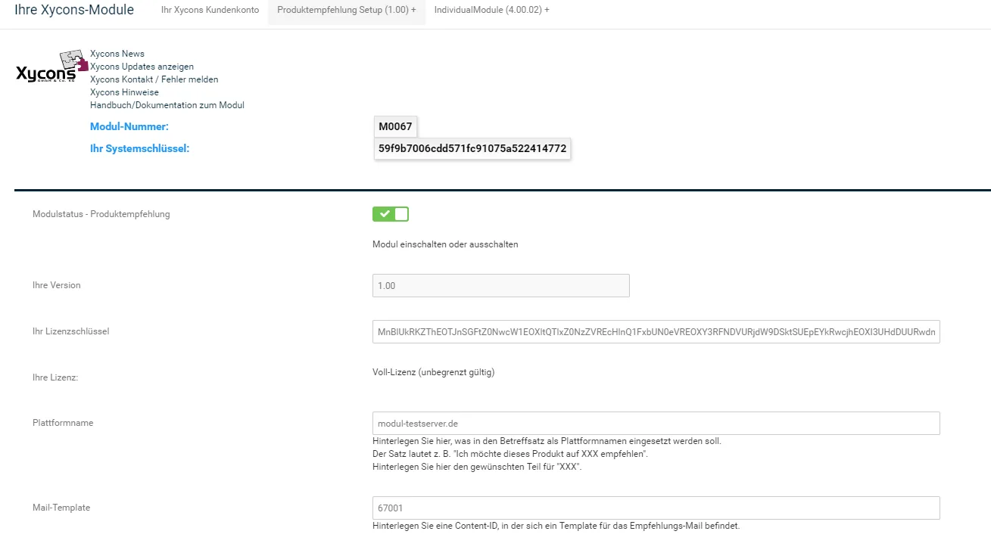Viewport: 991px width, 556px height.
Task: Click the Content-ID hint text below Mail-Template
Action: click(x=556, y=526)
